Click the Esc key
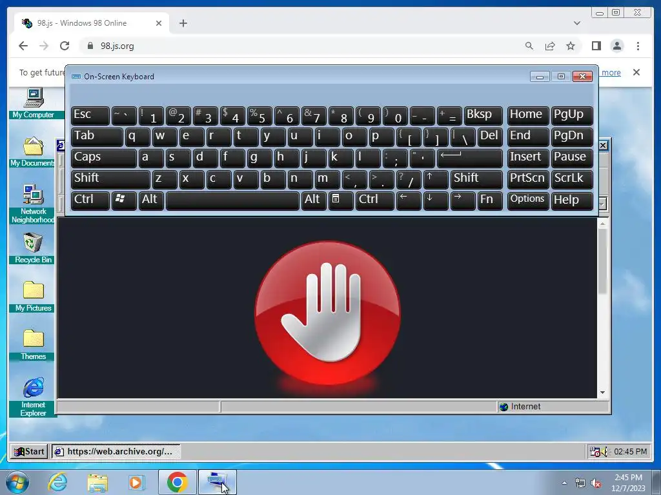This screenshot has width=661, height=495. pyautogui.click(x=90, y=116)
